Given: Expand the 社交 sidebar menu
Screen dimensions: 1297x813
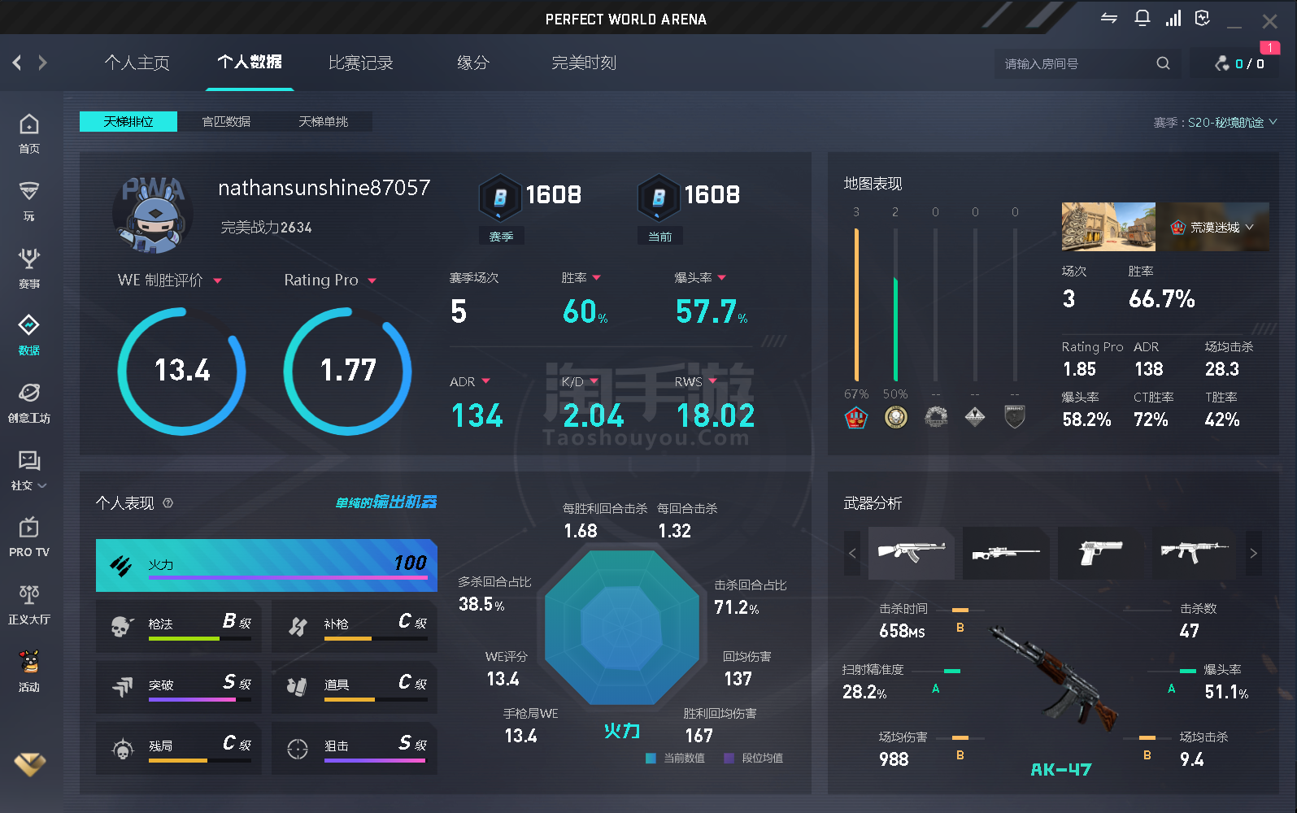Looking at the screenshot, I should coord(29,470).
